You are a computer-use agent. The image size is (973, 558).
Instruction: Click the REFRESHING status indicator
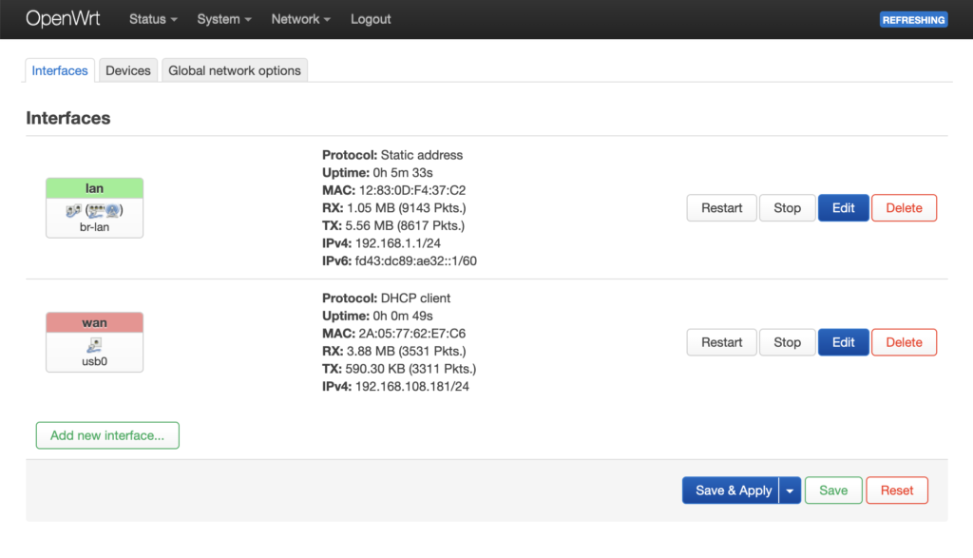(x=913, y=19)
